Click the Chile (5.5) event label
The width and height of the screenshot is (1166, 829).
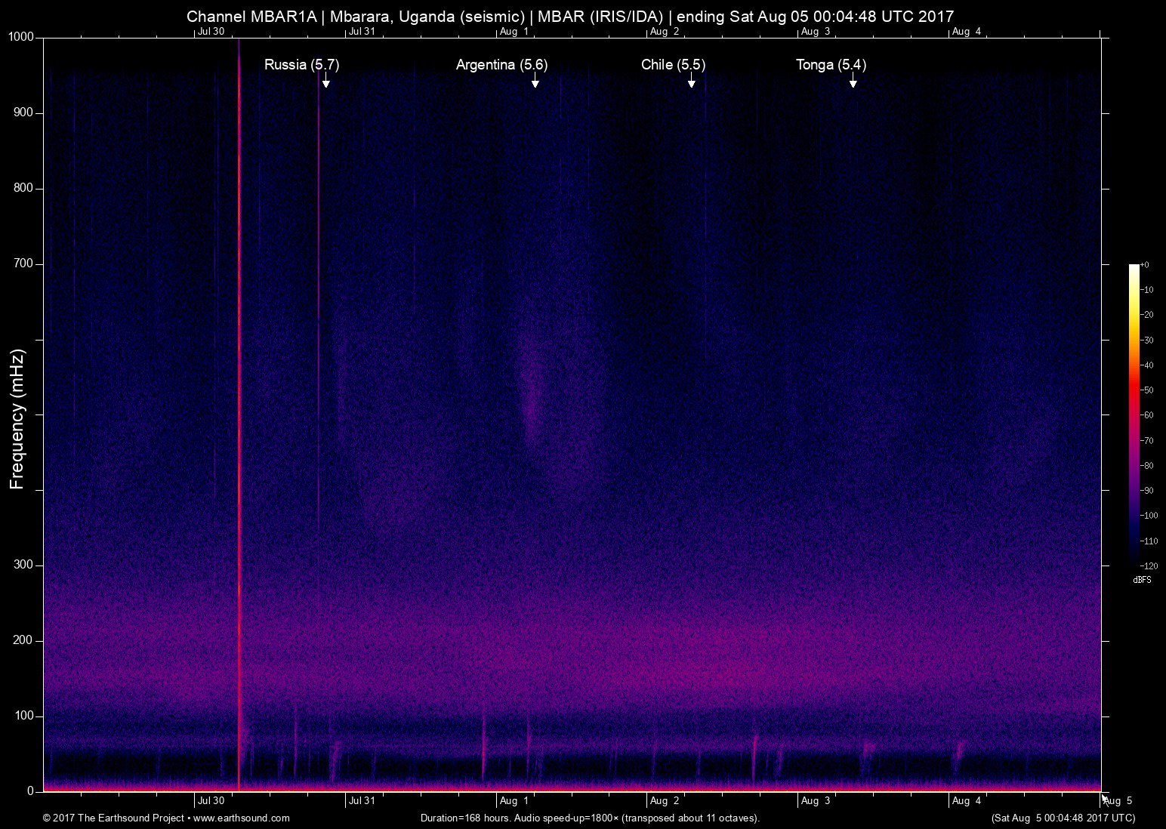click(x=674, y=65)
